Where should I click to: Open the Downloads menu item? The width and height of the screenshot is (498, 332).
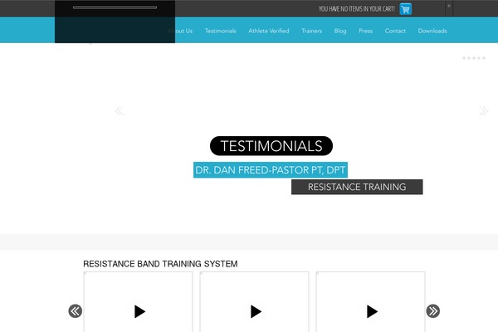[x=432, y=31]
